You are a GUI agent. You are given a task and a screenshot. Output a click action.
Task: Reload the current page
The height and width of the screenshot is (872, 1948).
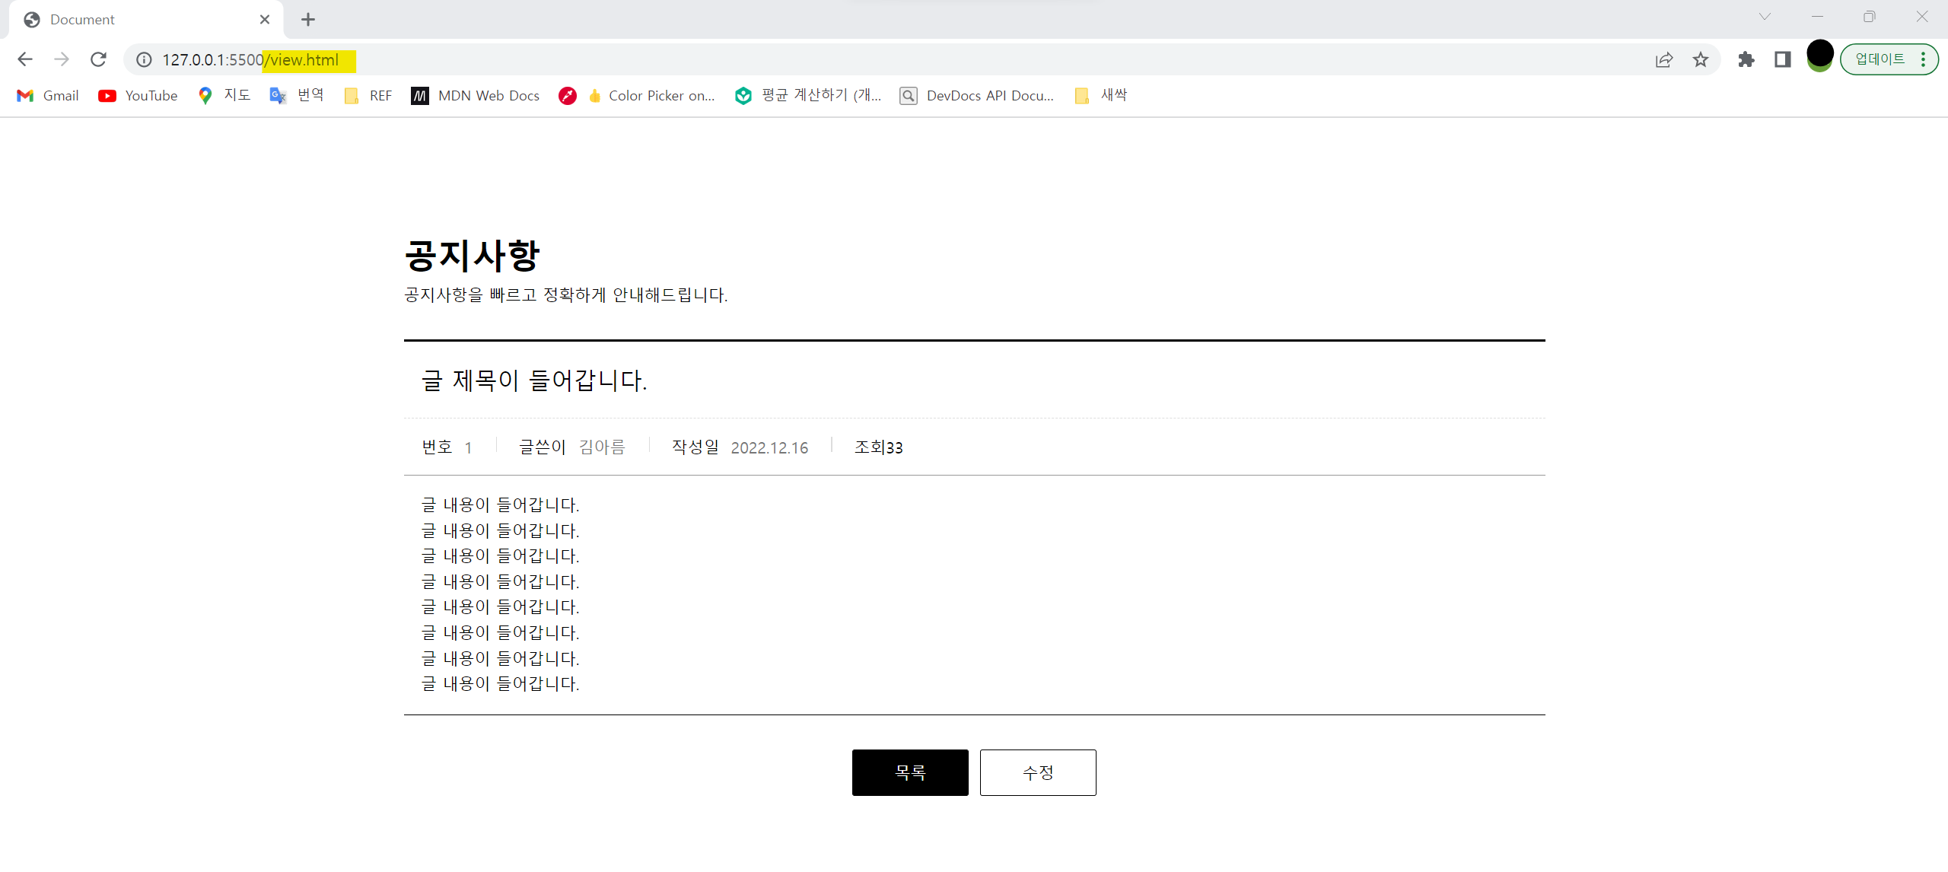98,59
